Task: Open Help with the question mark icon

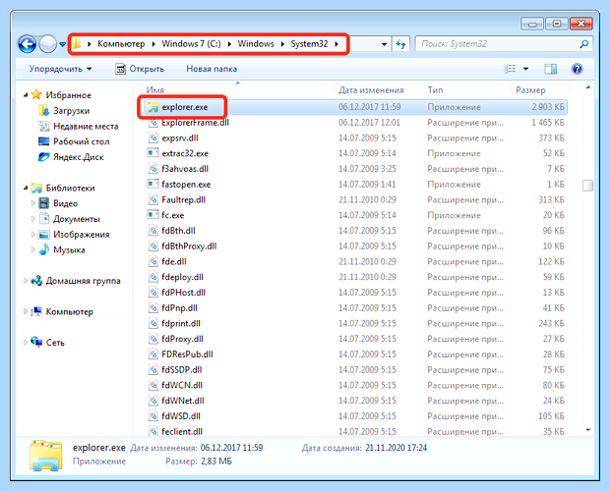Action: click(577, 69)
